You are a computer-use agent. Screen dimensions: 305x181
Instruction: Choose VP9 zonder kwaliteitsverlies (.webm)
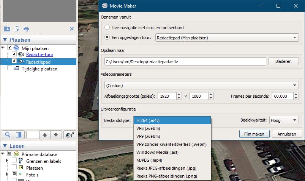coord(172,144)
